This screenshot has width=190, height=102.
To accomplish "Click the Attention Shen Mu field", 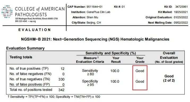I will click(85, 17).
